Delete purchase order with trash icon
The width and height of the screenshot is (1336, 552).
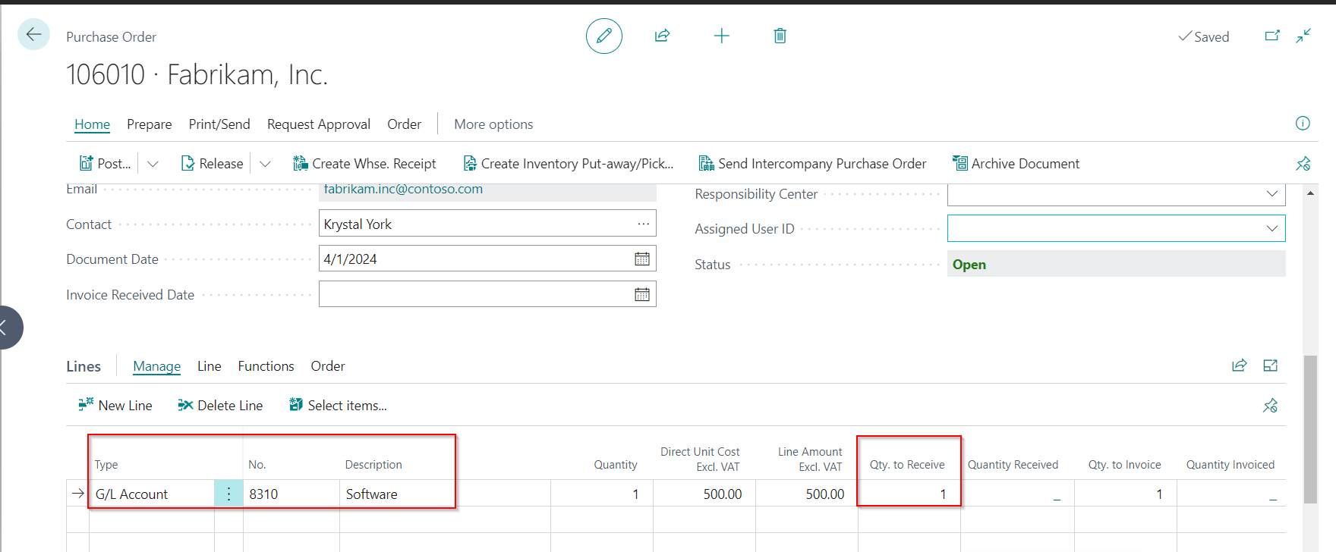pos(780,36)
